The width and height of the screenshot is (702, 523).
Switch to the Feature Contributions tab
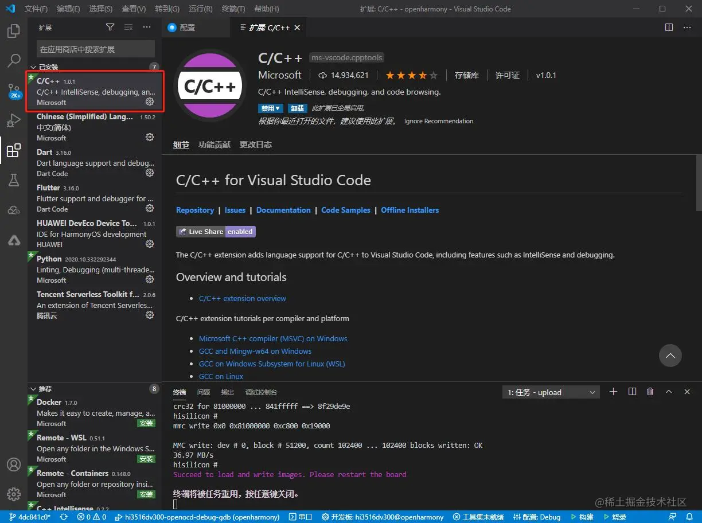point(214,145)
